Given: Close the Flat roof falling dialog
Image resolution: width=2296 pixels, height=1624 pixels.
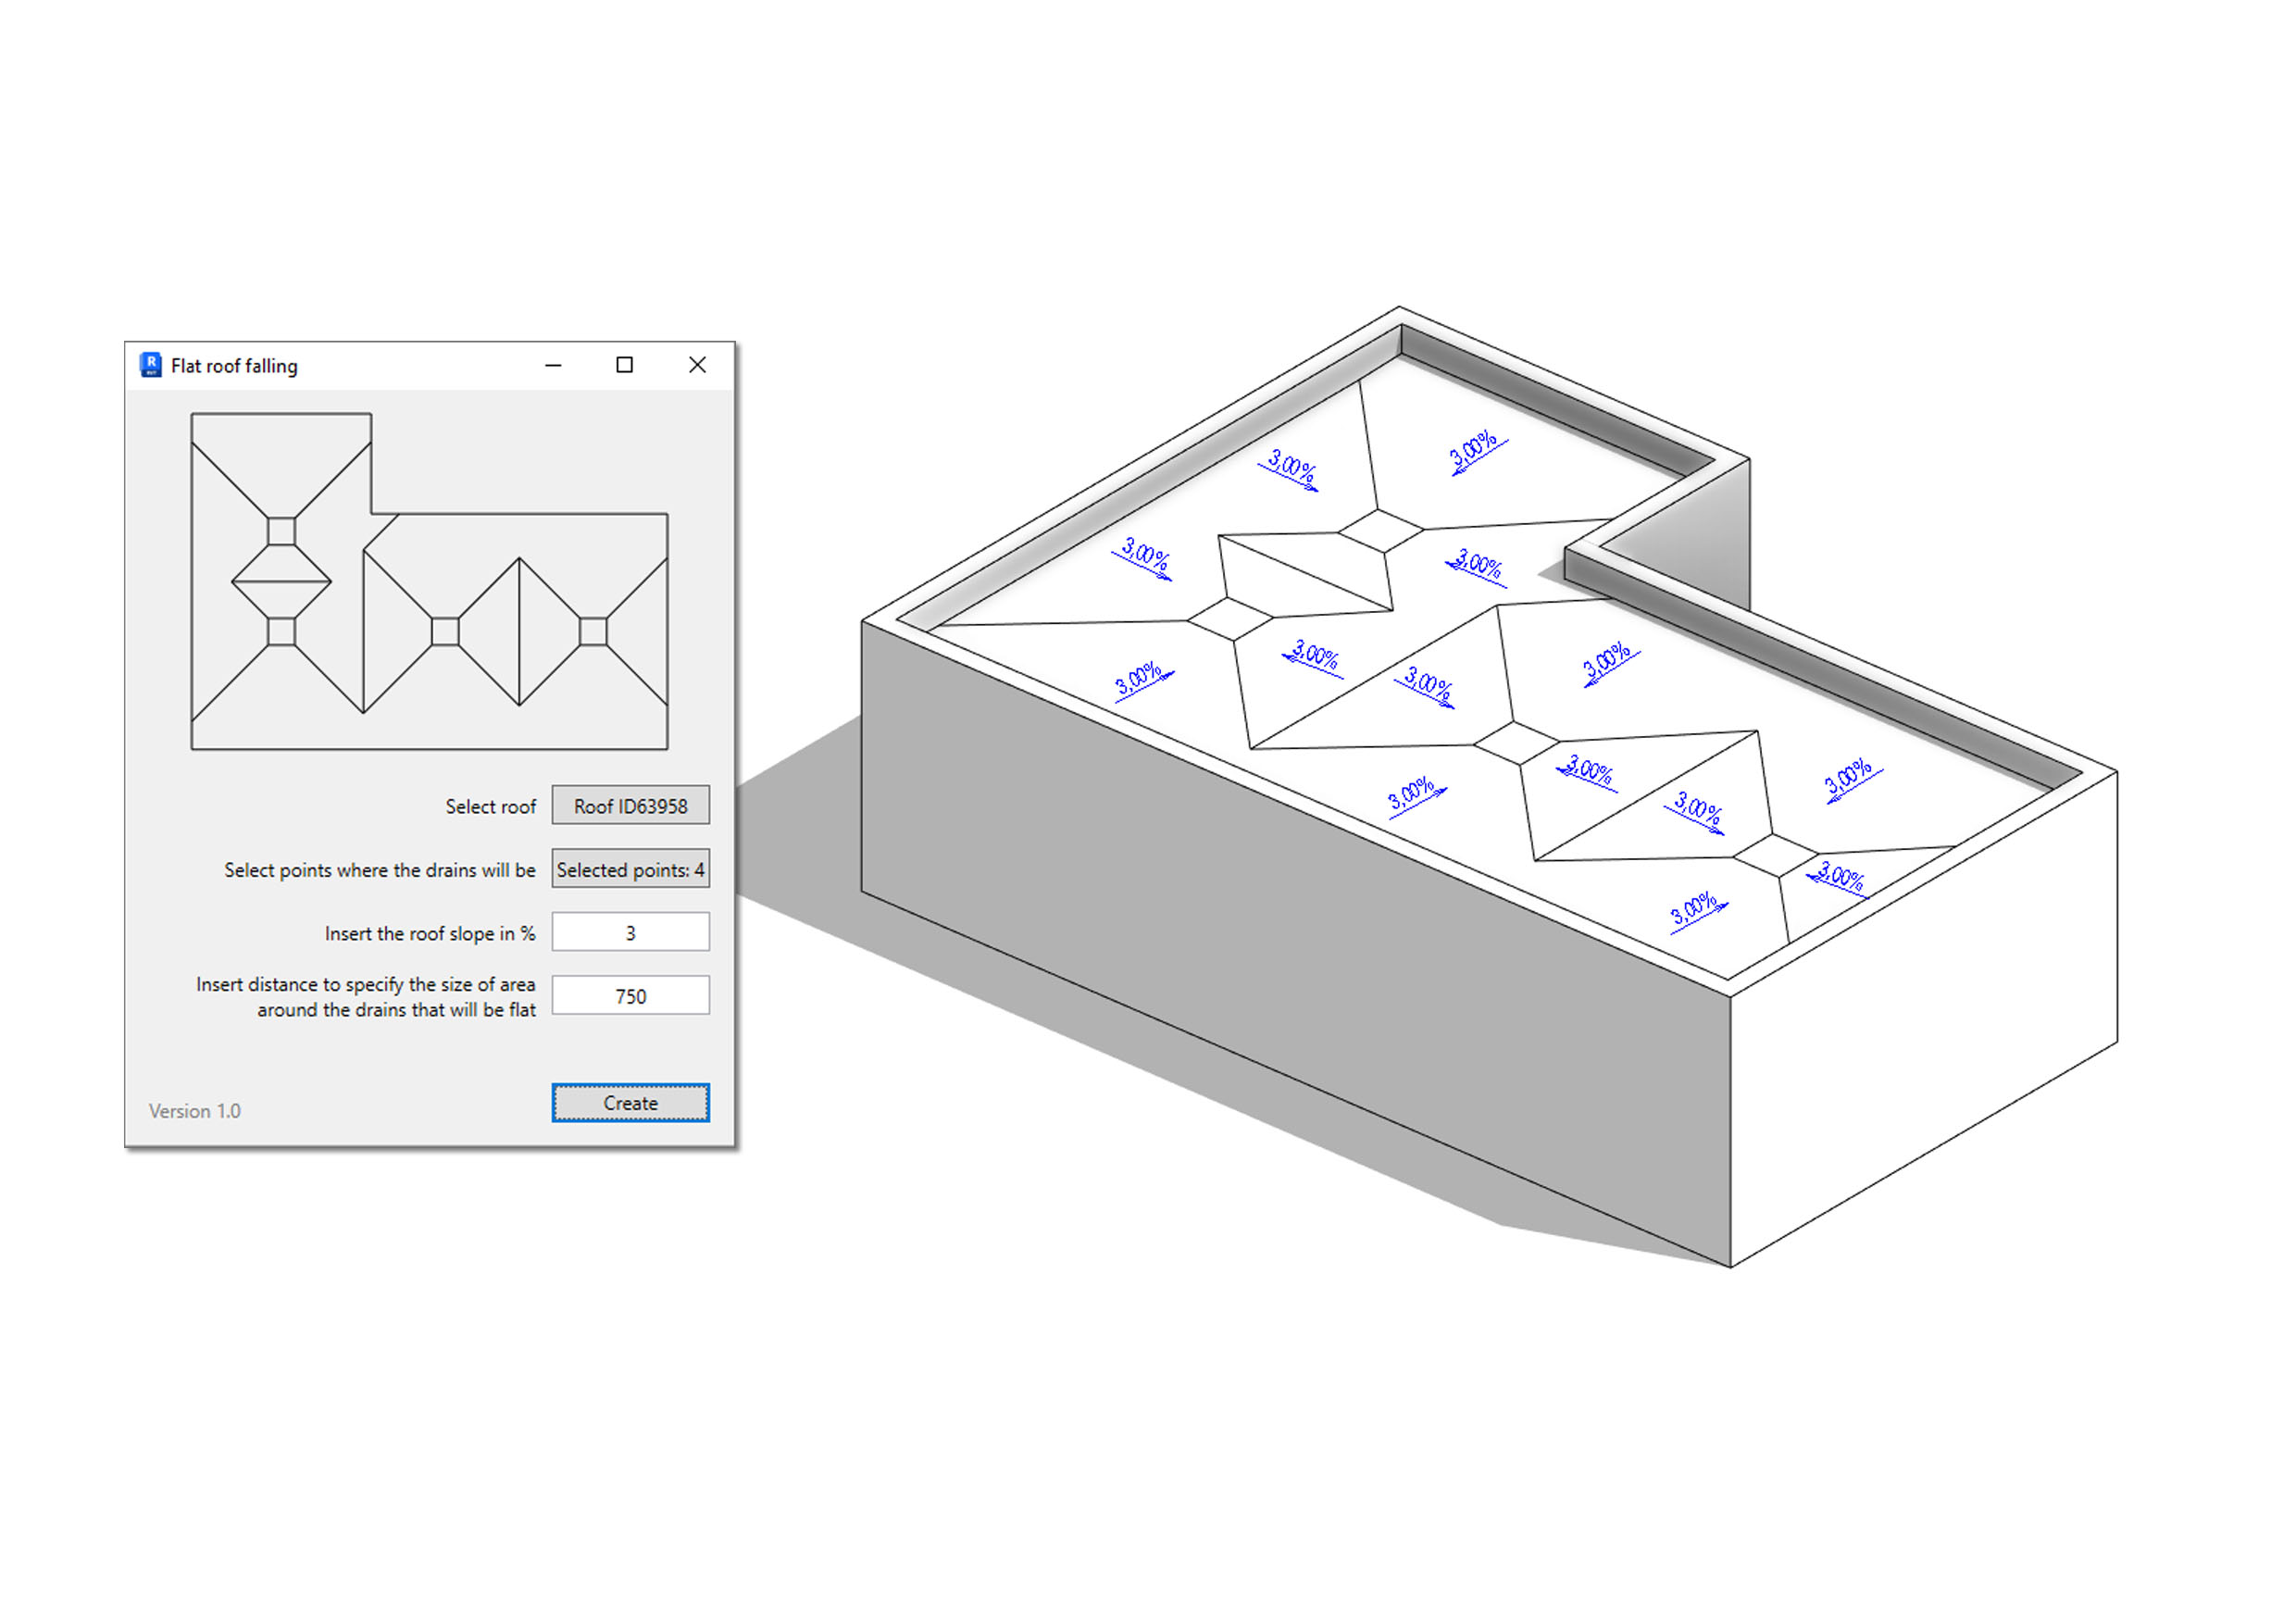Looking at the screenshot, I should click(x=697, y=365).
